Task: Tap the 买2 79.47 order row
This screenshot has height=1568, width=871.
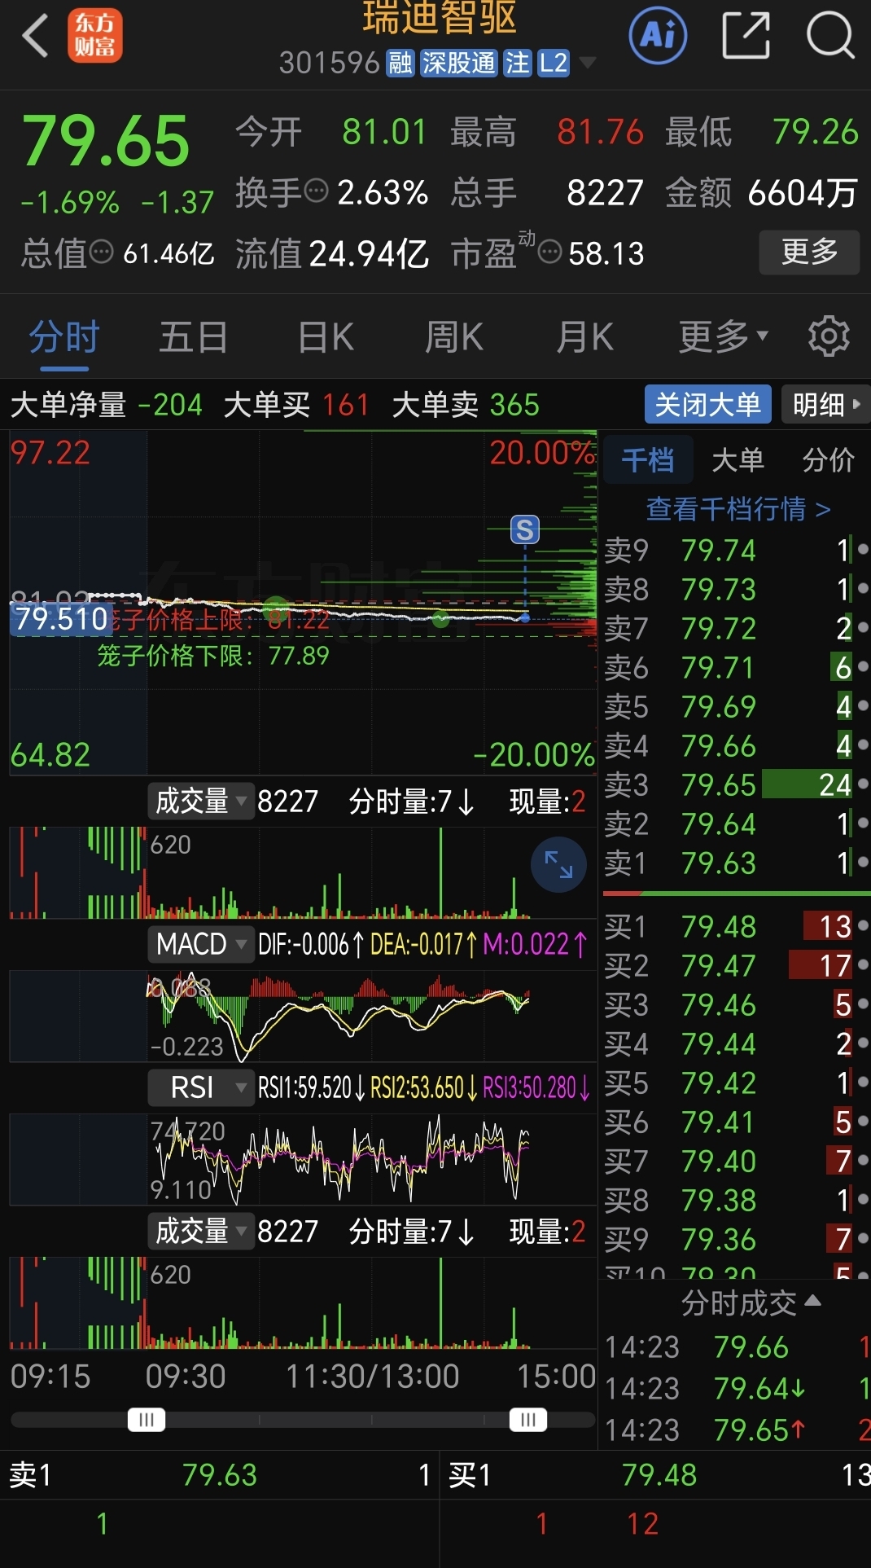Action: pos(735,965)
